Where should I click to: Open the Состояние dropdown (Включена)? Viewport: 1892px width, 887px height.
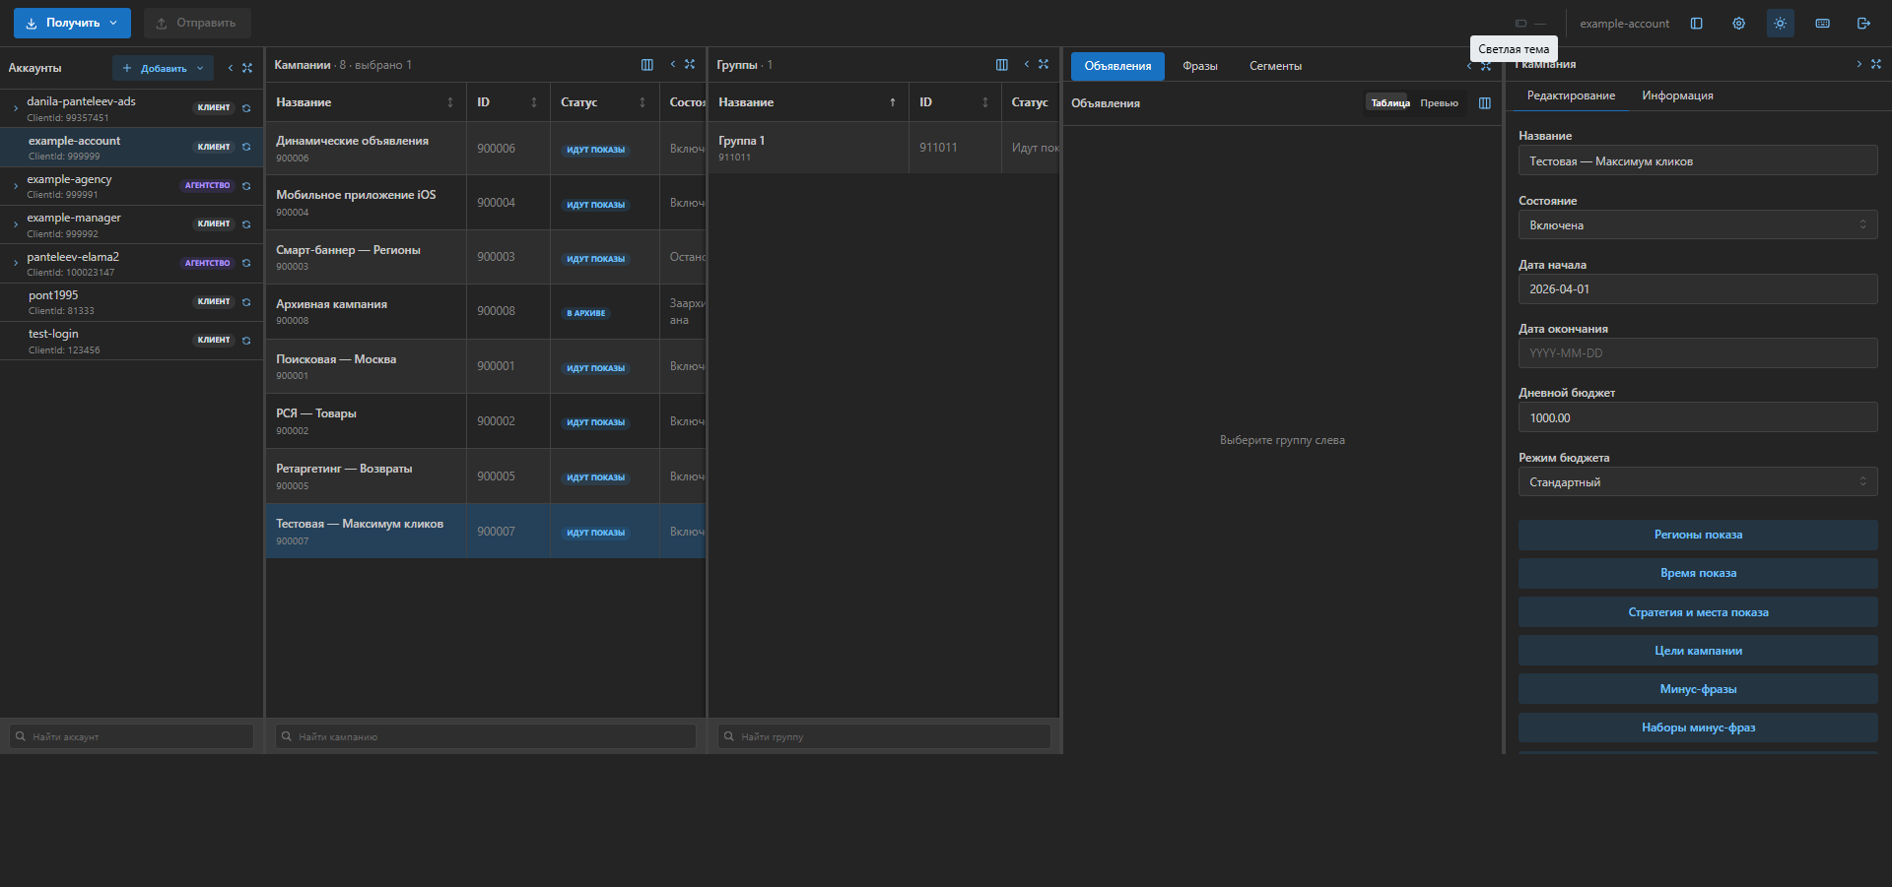click(x=1698, y=225)
